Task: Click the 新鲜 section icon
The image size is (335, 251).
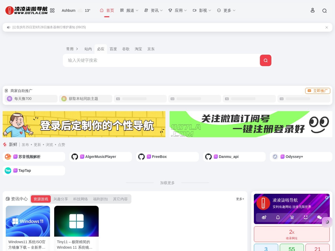Action: pyautogui.click(x=5, y=145)
